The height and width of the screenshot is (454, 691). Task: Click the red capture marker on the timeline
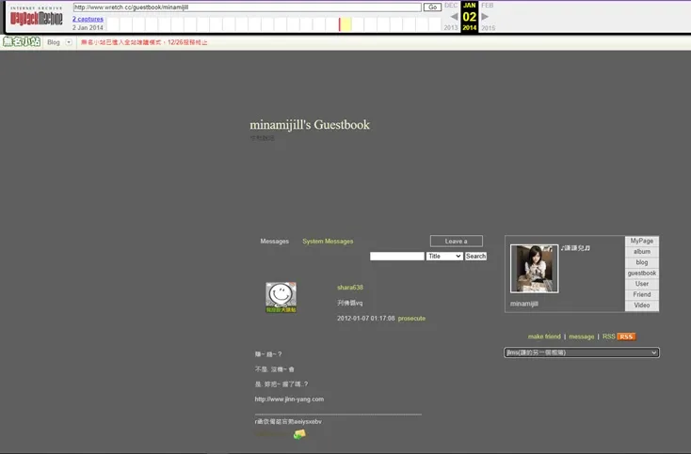[339, 24]
